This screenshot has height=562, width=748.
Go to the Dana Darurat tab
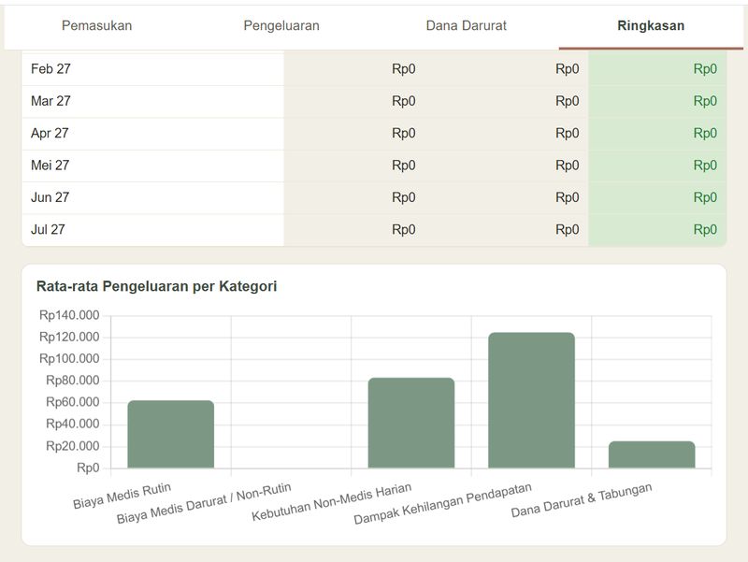click(x=466, y=26)
